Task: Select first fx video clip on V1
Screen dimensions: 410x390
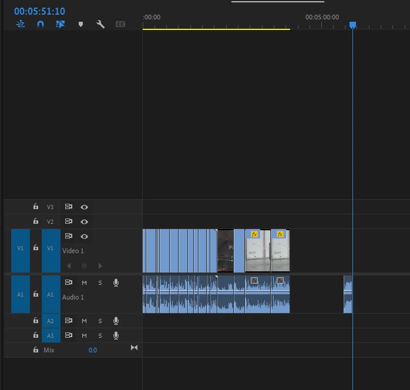Action: tap(257, 251)
